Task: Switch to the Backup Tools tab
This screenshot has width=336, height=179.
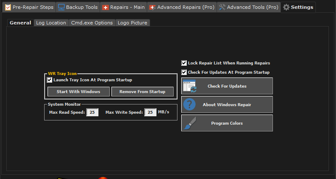Action: tap(78, 7)
